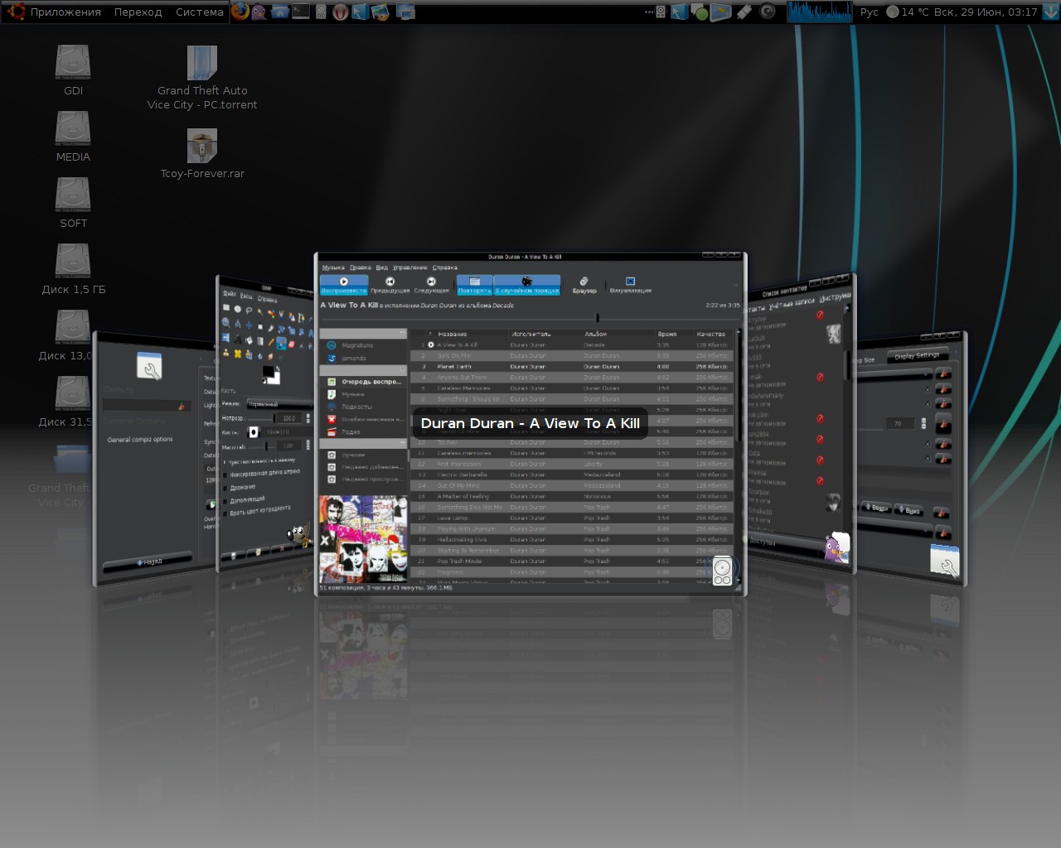Select the Rectangle Select tool in GIMP
This screenshot has height=848, width=1061.
tap(226, 307)
